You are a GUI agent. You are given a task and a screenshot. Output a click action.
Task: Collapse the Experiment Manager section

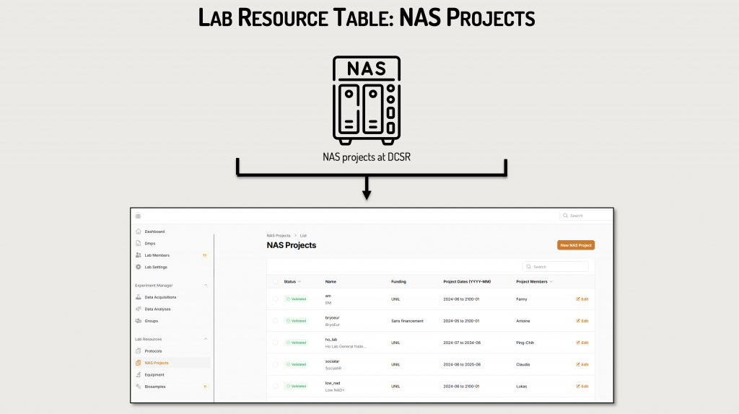205,286
